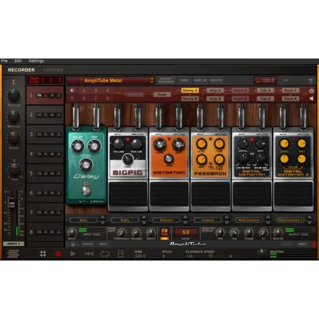The width and height of the screenshot is (319, 319).
Task: Open the File menu
Action: click(x=4, y=61)
